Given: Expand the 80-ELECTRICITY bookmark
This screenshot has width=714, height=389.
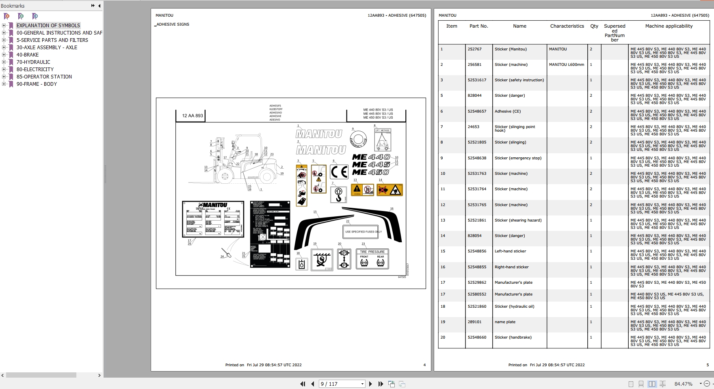Looking at the screenshot, I should 4,69.
